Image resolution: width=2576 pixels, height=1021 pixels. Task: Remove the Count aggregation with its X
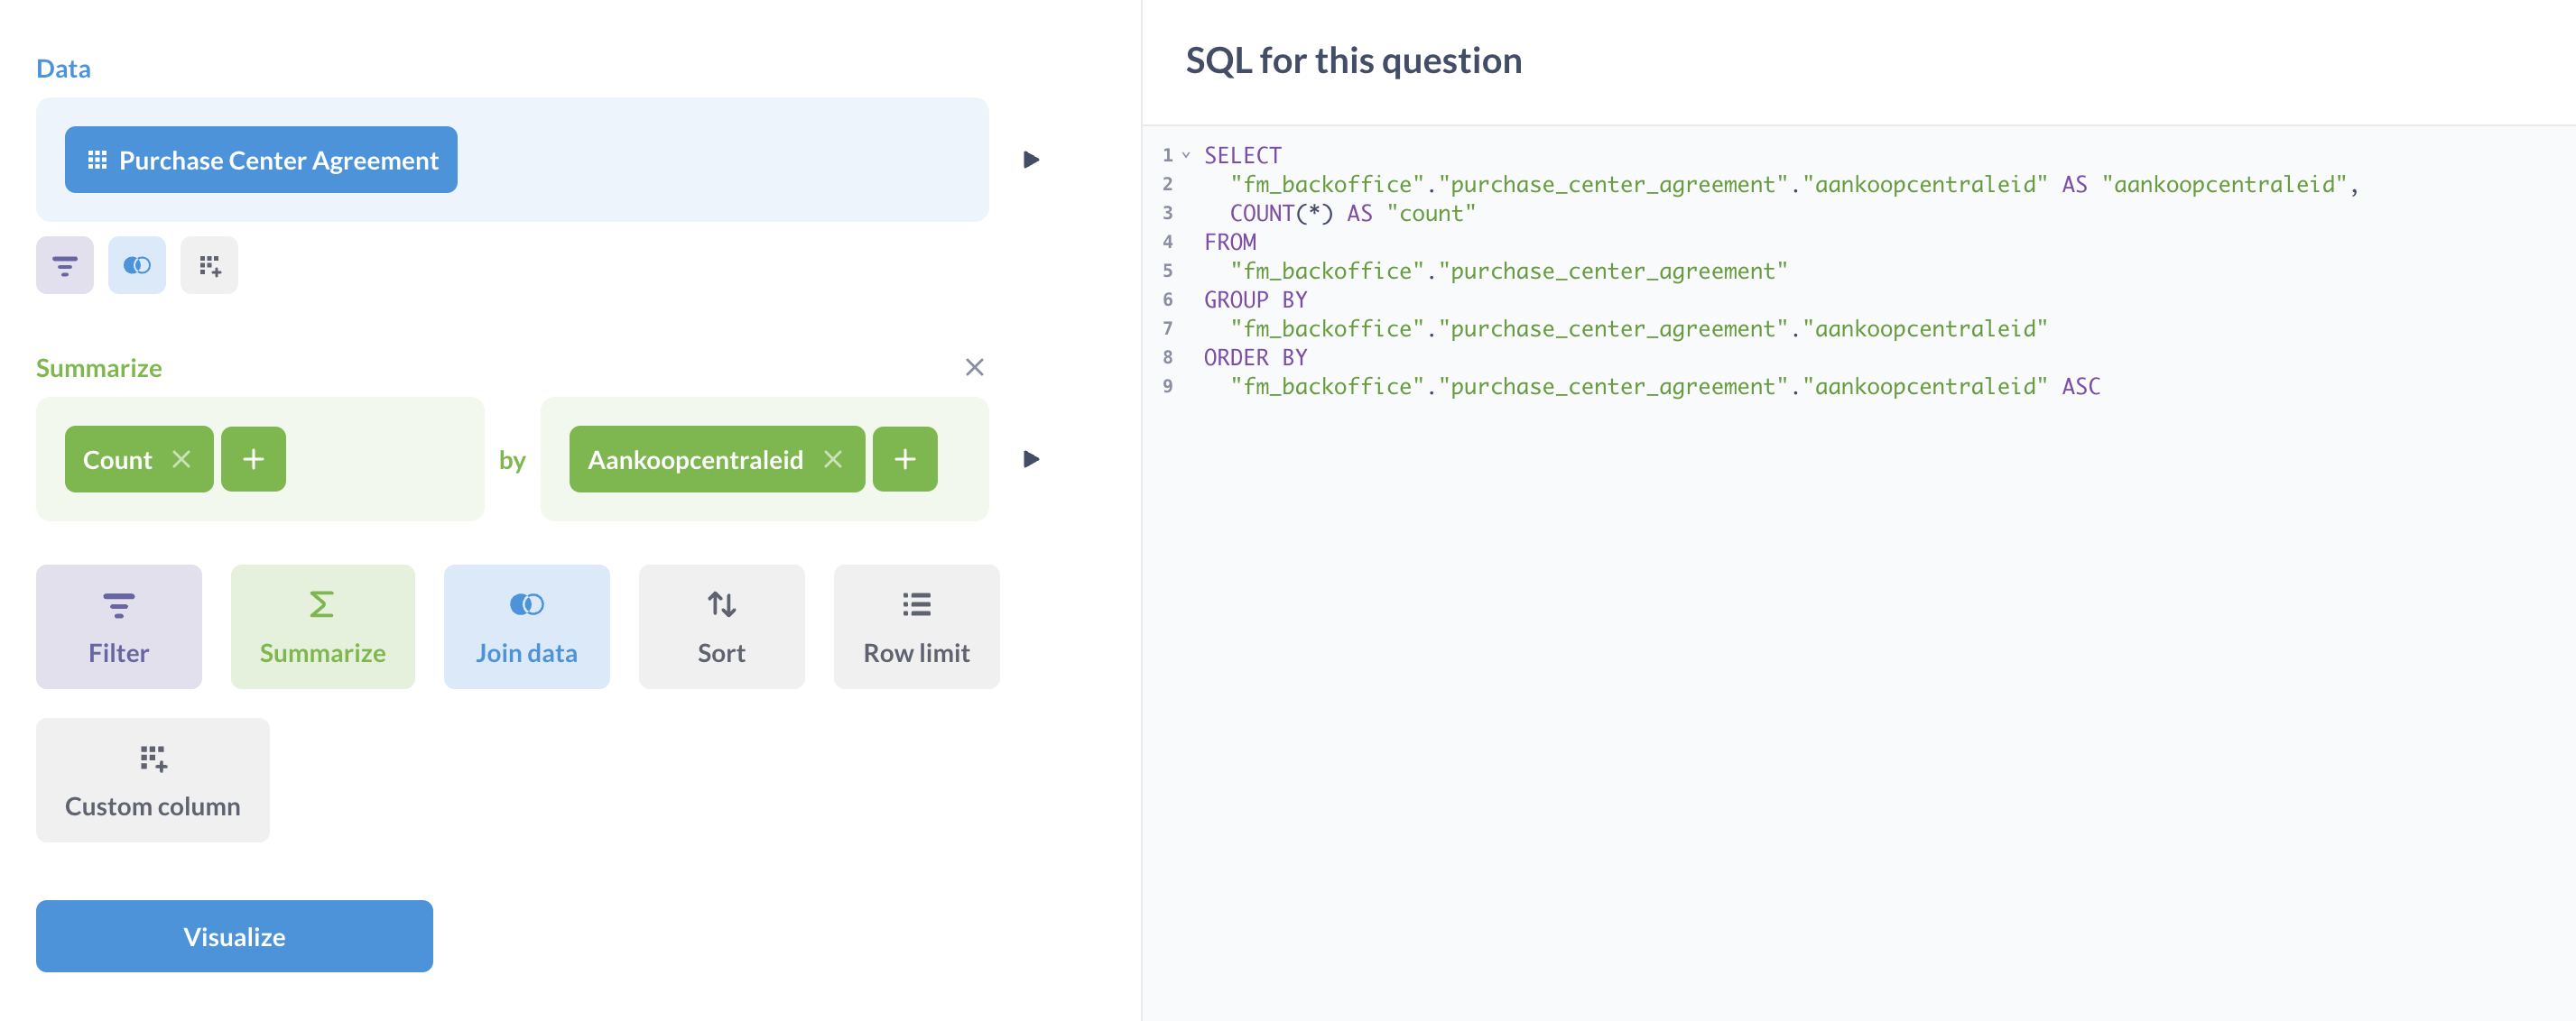pos(181,460)
